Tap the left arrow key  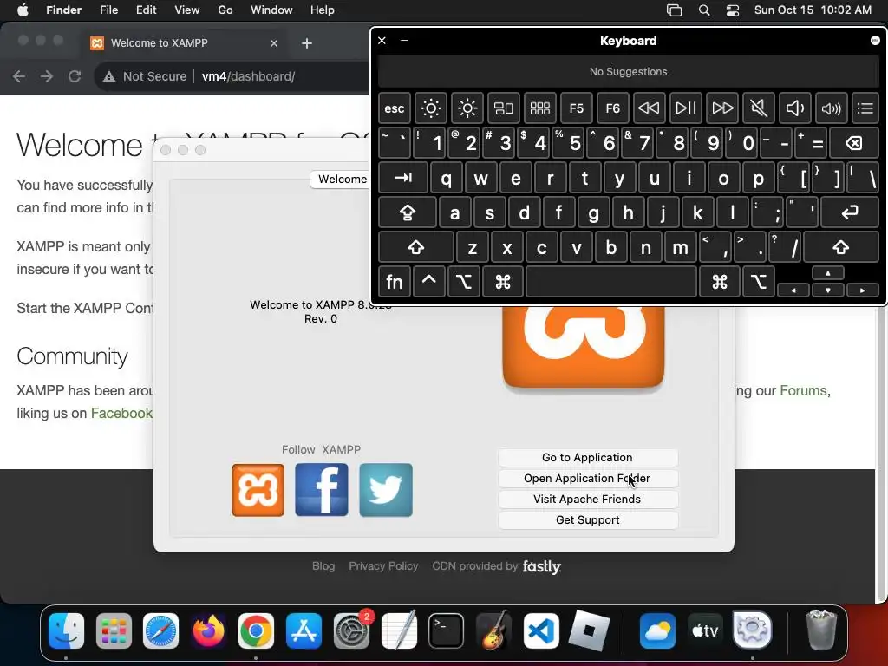coord(793,290)
